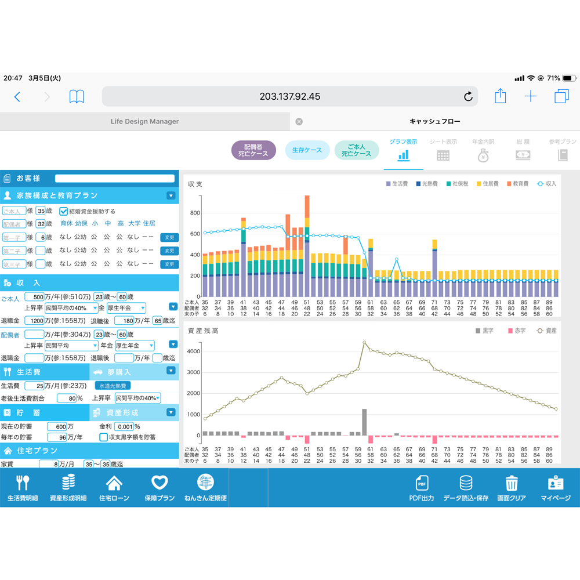This screenshot has height=580, width=580.
Task: Toggle 結婚資金援助する checkbox
Action: click(64, 211)
